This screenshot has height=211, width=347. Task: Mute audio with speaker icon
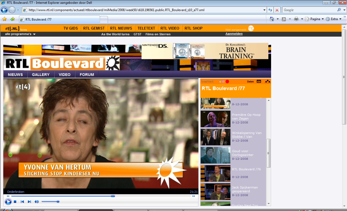click(x=37, y=202)
